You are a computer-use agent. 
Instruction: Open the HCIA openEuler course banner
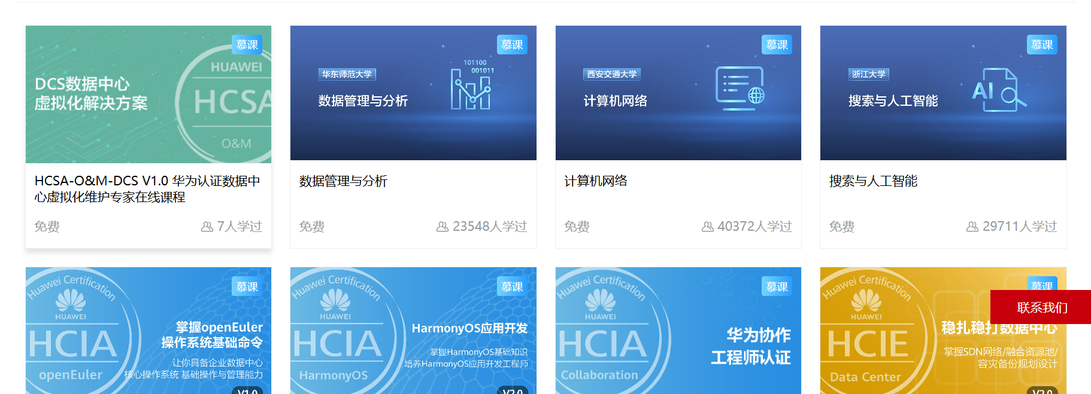(149, 331)
